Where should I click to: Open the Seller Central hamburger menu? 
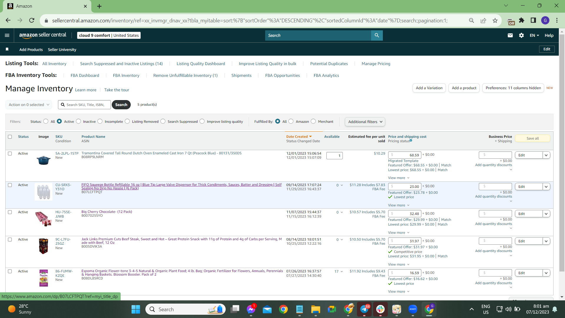click(x=7, y=35)
